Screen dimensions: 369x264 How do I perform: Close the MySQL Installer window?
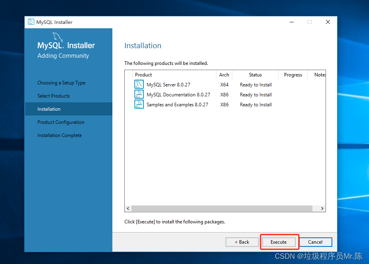tap(328, 22)
